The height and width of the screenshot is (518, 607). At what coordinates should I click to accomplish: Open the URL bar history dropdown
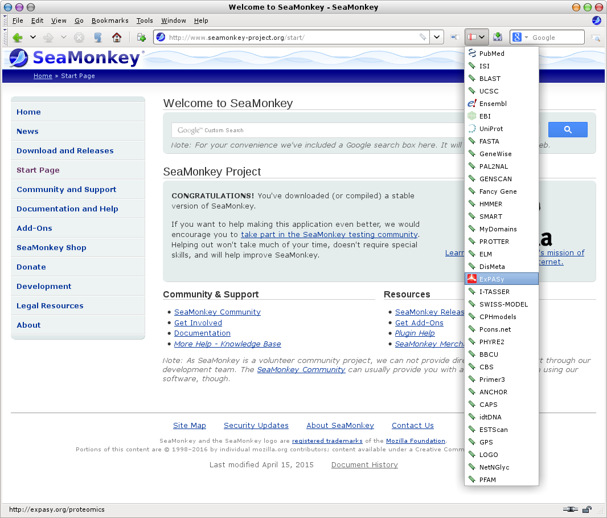[437, 38]
